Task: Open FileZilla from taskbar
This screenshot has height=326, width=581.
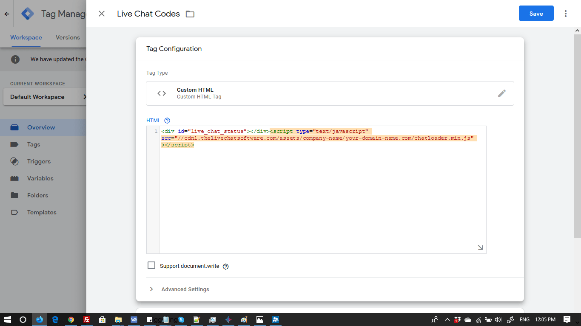Action: (87, 320)
